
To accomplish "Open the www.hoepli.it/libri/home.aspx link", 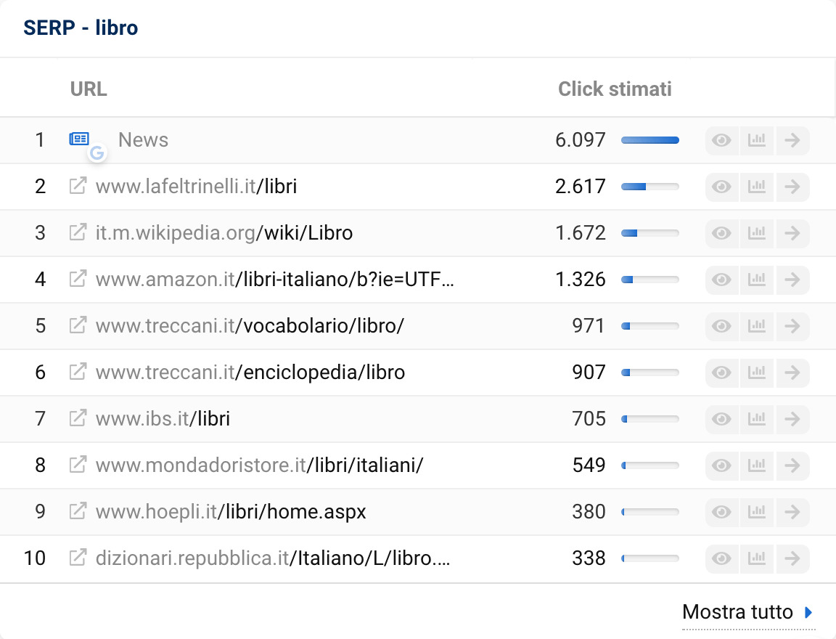I will click(231, 511).
